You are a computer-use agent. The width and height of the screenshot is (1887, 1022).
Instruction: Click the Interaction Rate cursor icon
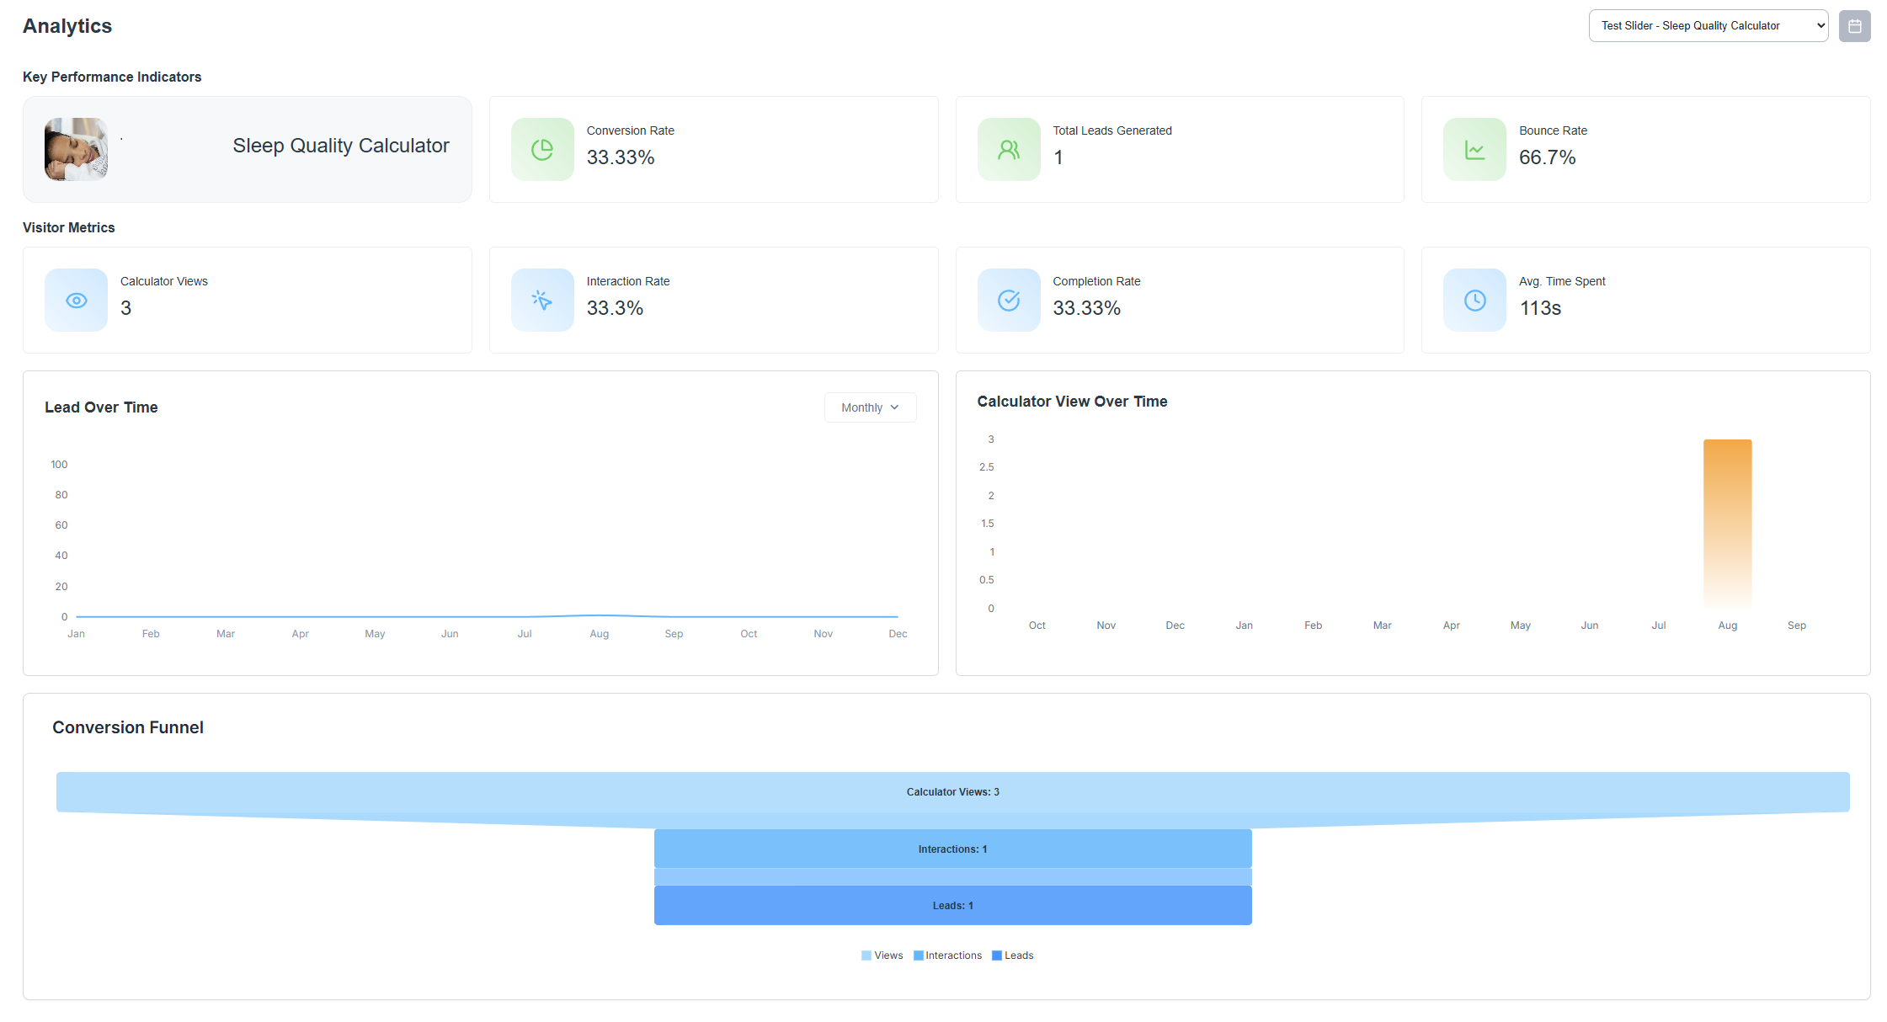542,301
